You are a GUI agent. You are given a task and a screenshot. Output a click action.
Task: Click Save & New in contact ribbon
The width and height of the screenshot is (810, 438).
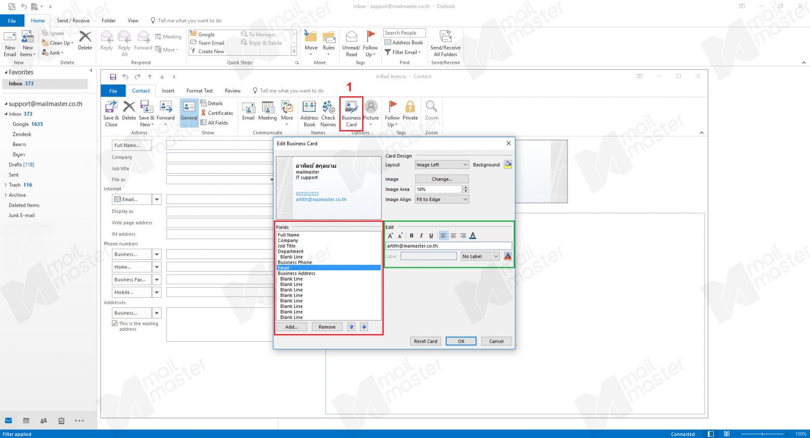(x=146, y=113)
